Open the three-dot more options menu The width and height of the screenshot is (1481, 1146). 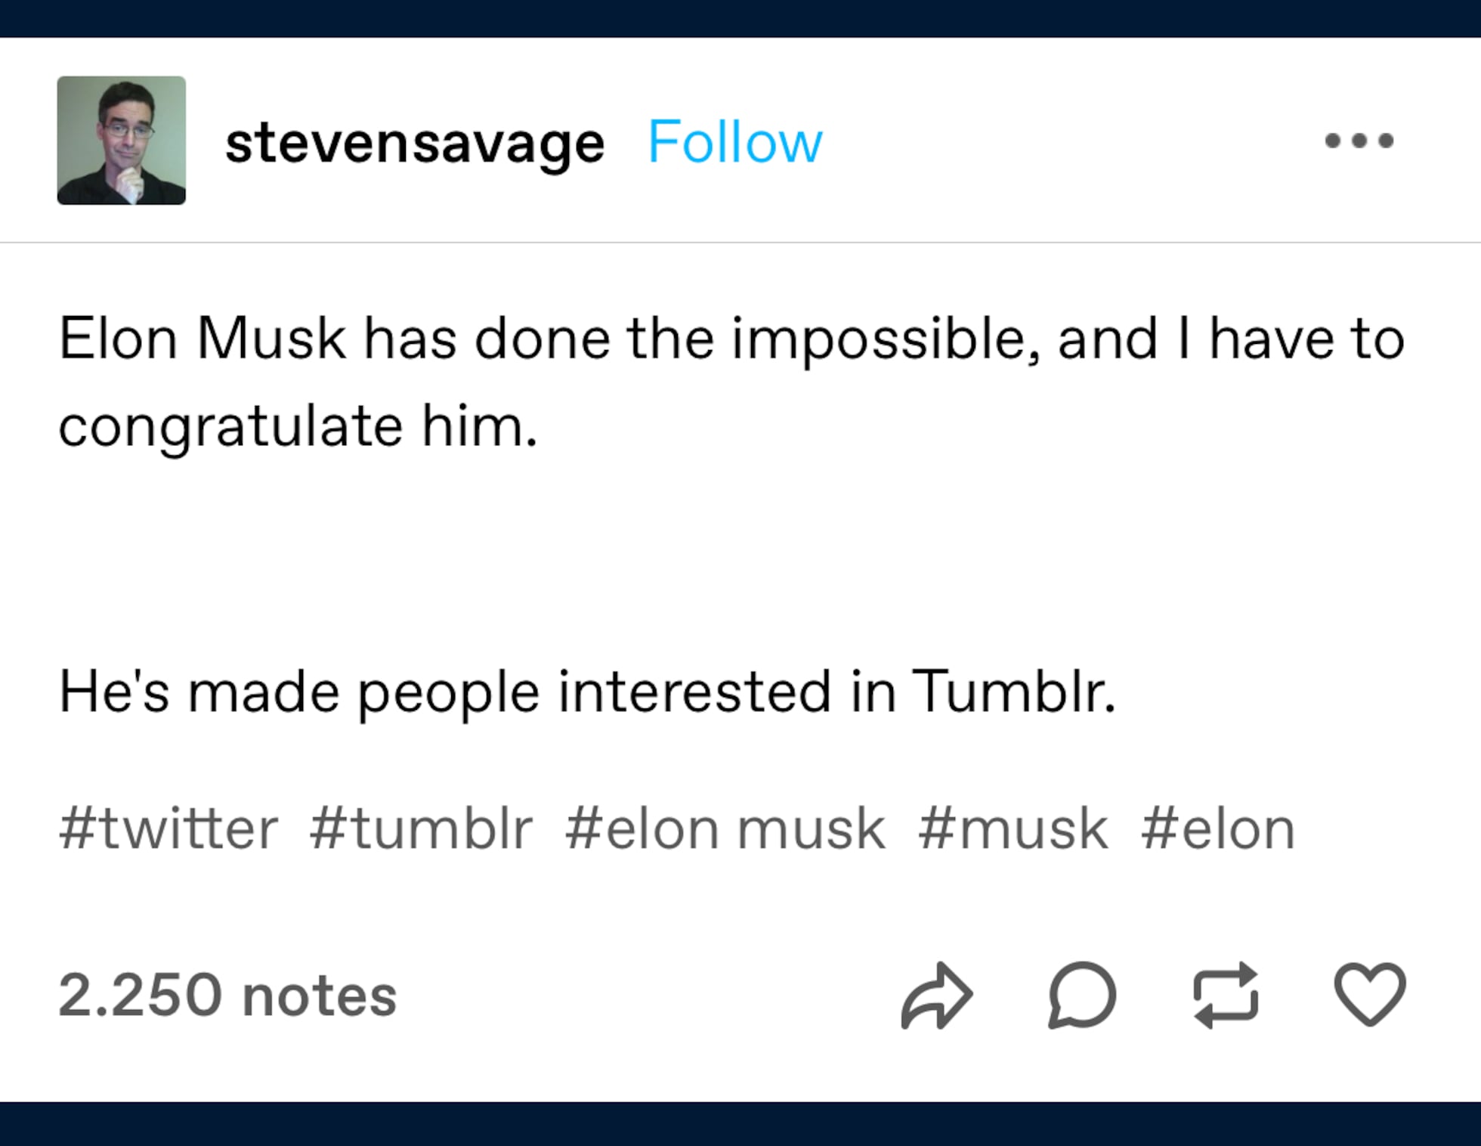(x=1359, y=141)
